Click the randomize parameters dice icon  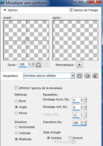[87, 76]
